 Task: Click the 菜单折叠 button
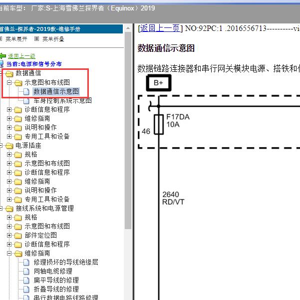(53, 39)
